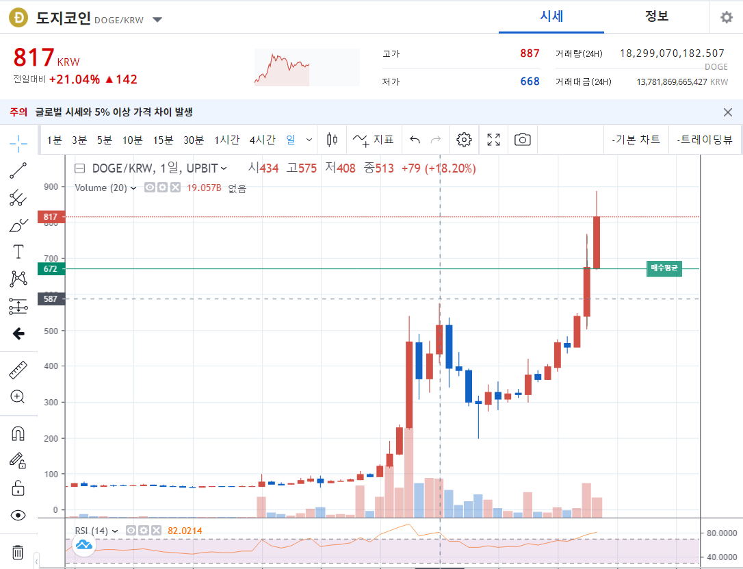Select the 4시간 interval
Screen dimensions: 743x569
click(x=263, y=140)
